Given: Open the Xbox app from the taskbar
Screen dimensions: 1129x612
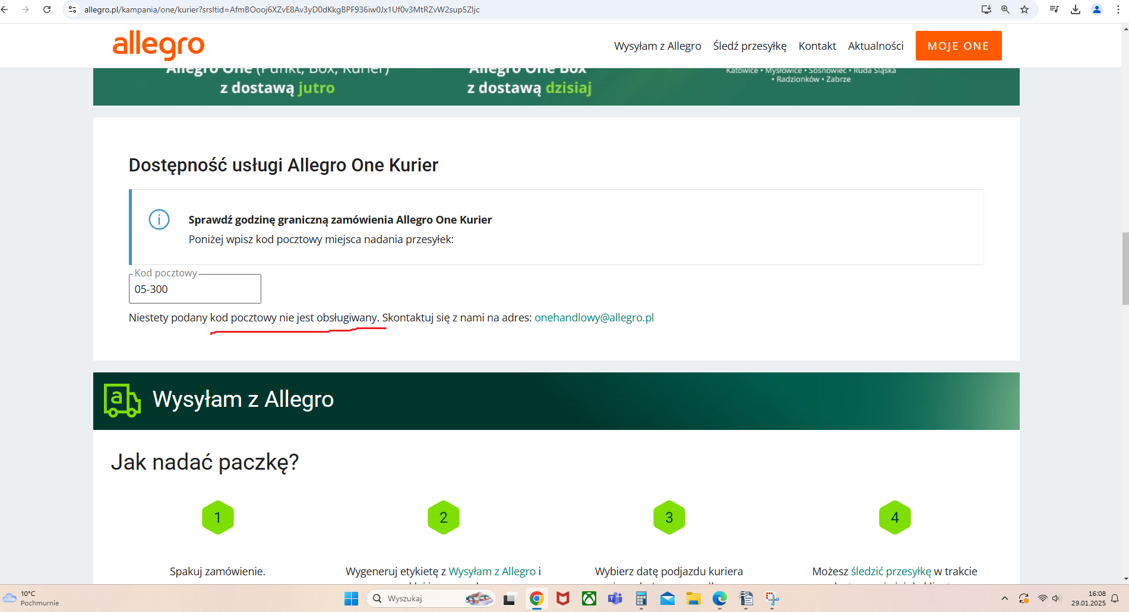Looking at the screenshot, I should click(x=589, y=598).
